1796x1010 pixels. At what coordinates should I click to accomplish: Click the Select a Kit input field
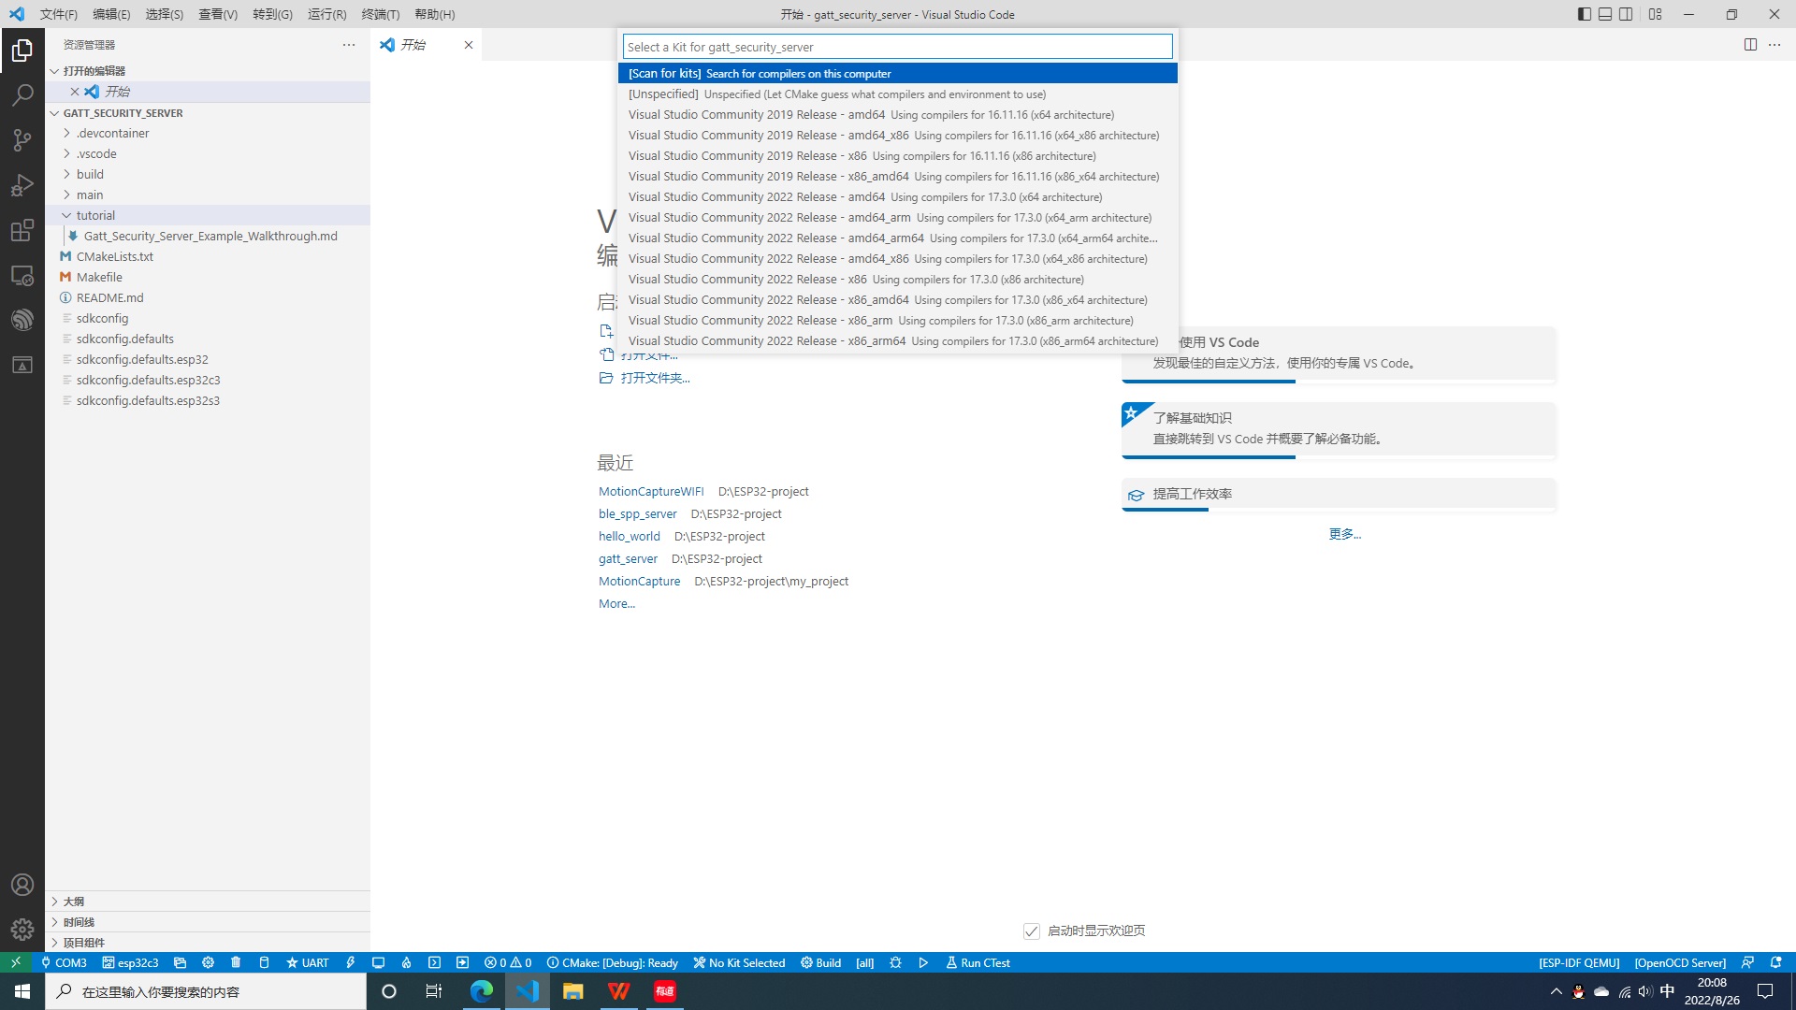pyautogui.click(x=898, y=47)
